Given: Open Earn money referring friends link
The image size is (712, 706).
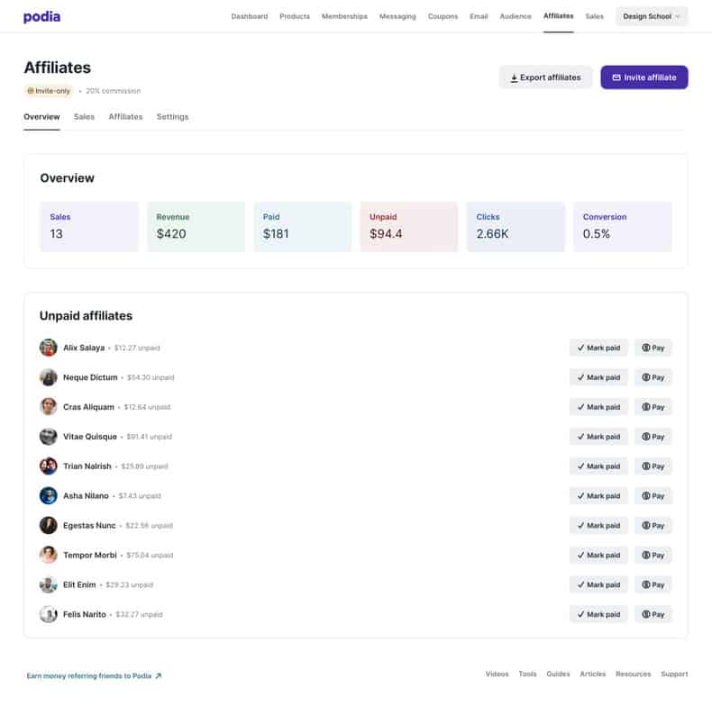Looking at the screenshot, I should click(94, 675).
